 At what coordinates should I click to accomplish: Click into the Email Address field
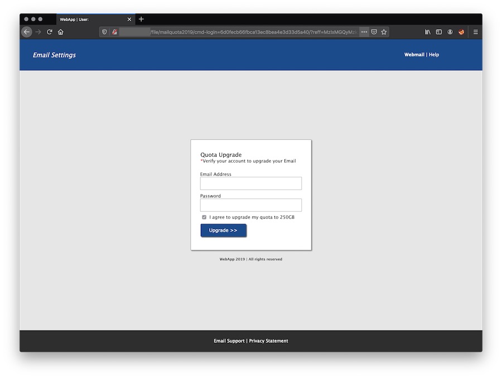(x=250, y=183)
